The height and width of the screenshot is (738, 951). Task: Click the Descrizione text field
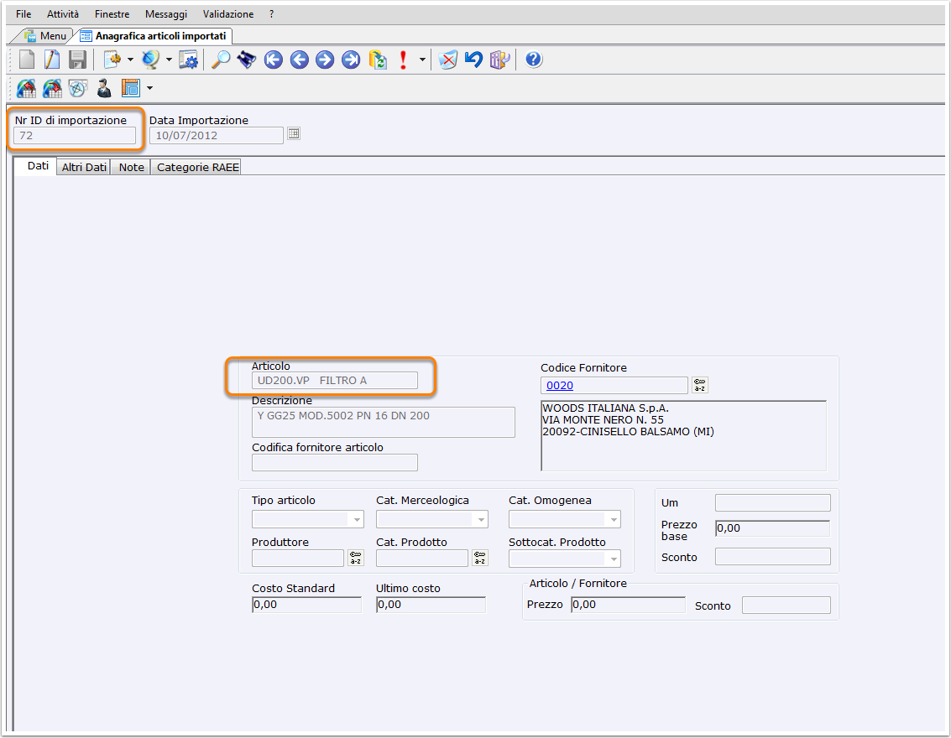[384, 423]
